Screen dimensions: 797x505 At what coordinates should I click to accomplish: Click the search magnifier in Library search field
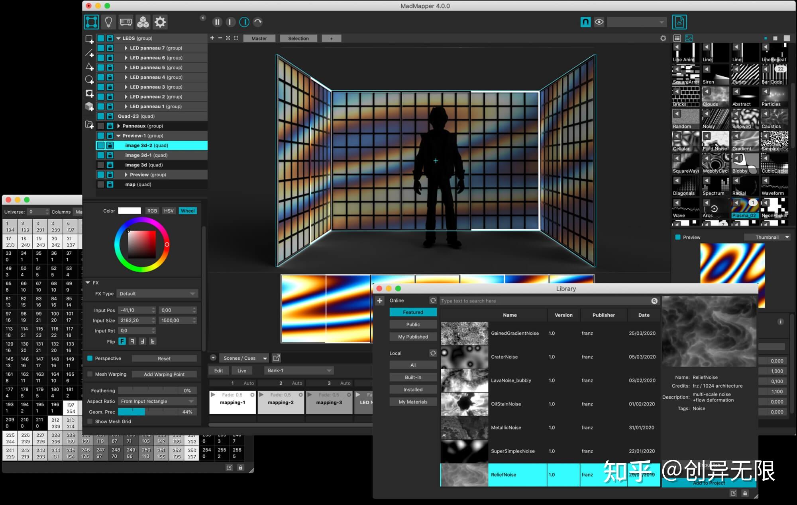(654, 301)
